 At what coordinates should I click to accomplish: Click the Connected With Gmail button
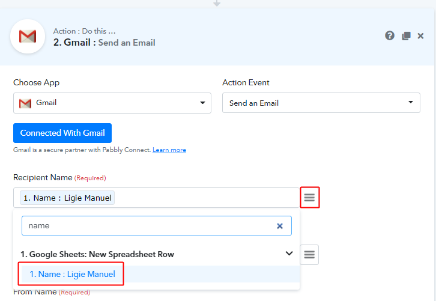tap(62, 133)
